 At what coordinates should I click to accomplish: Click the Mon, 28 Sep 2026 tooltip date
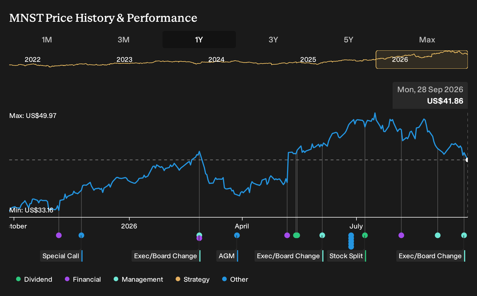[x=430, y=90]
